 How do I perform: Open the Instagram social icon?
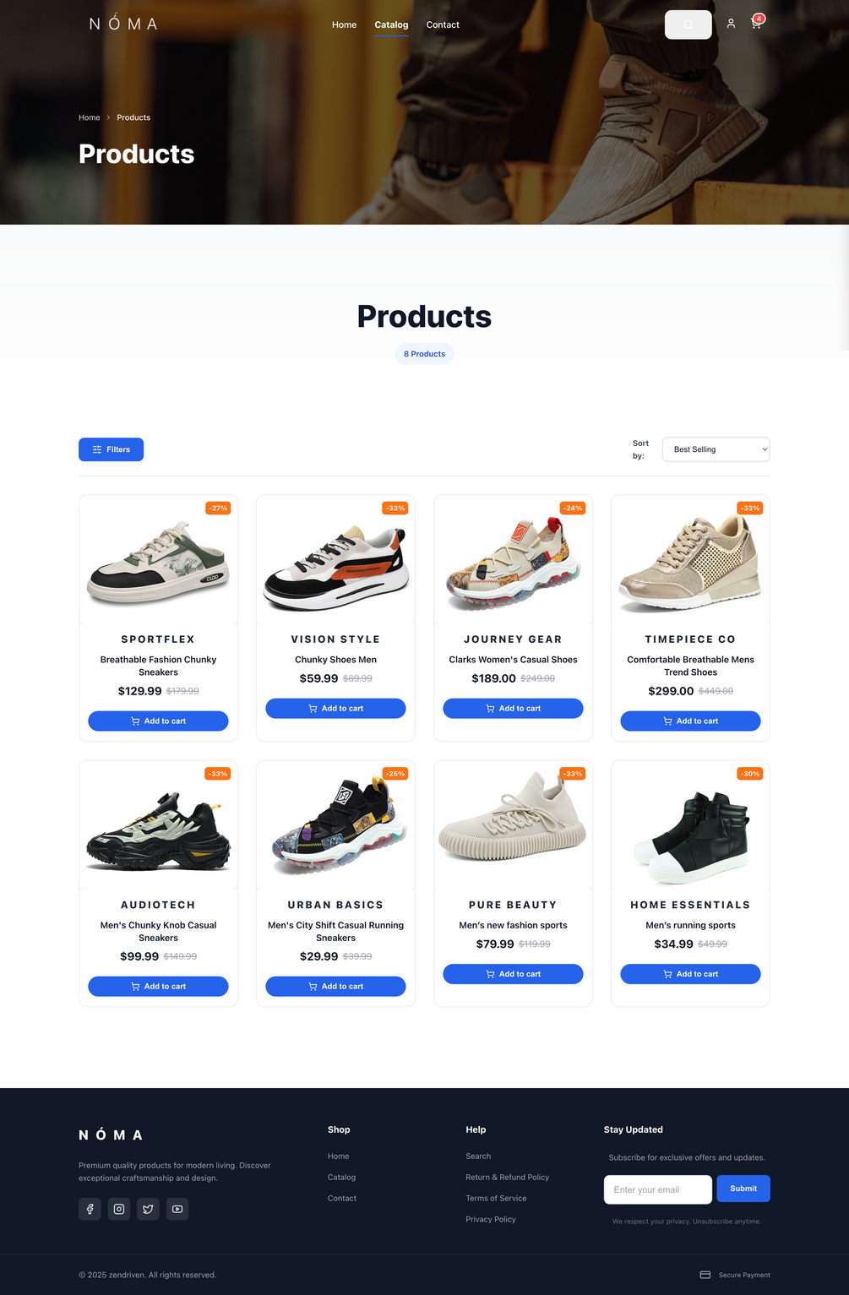(119, 1209)
